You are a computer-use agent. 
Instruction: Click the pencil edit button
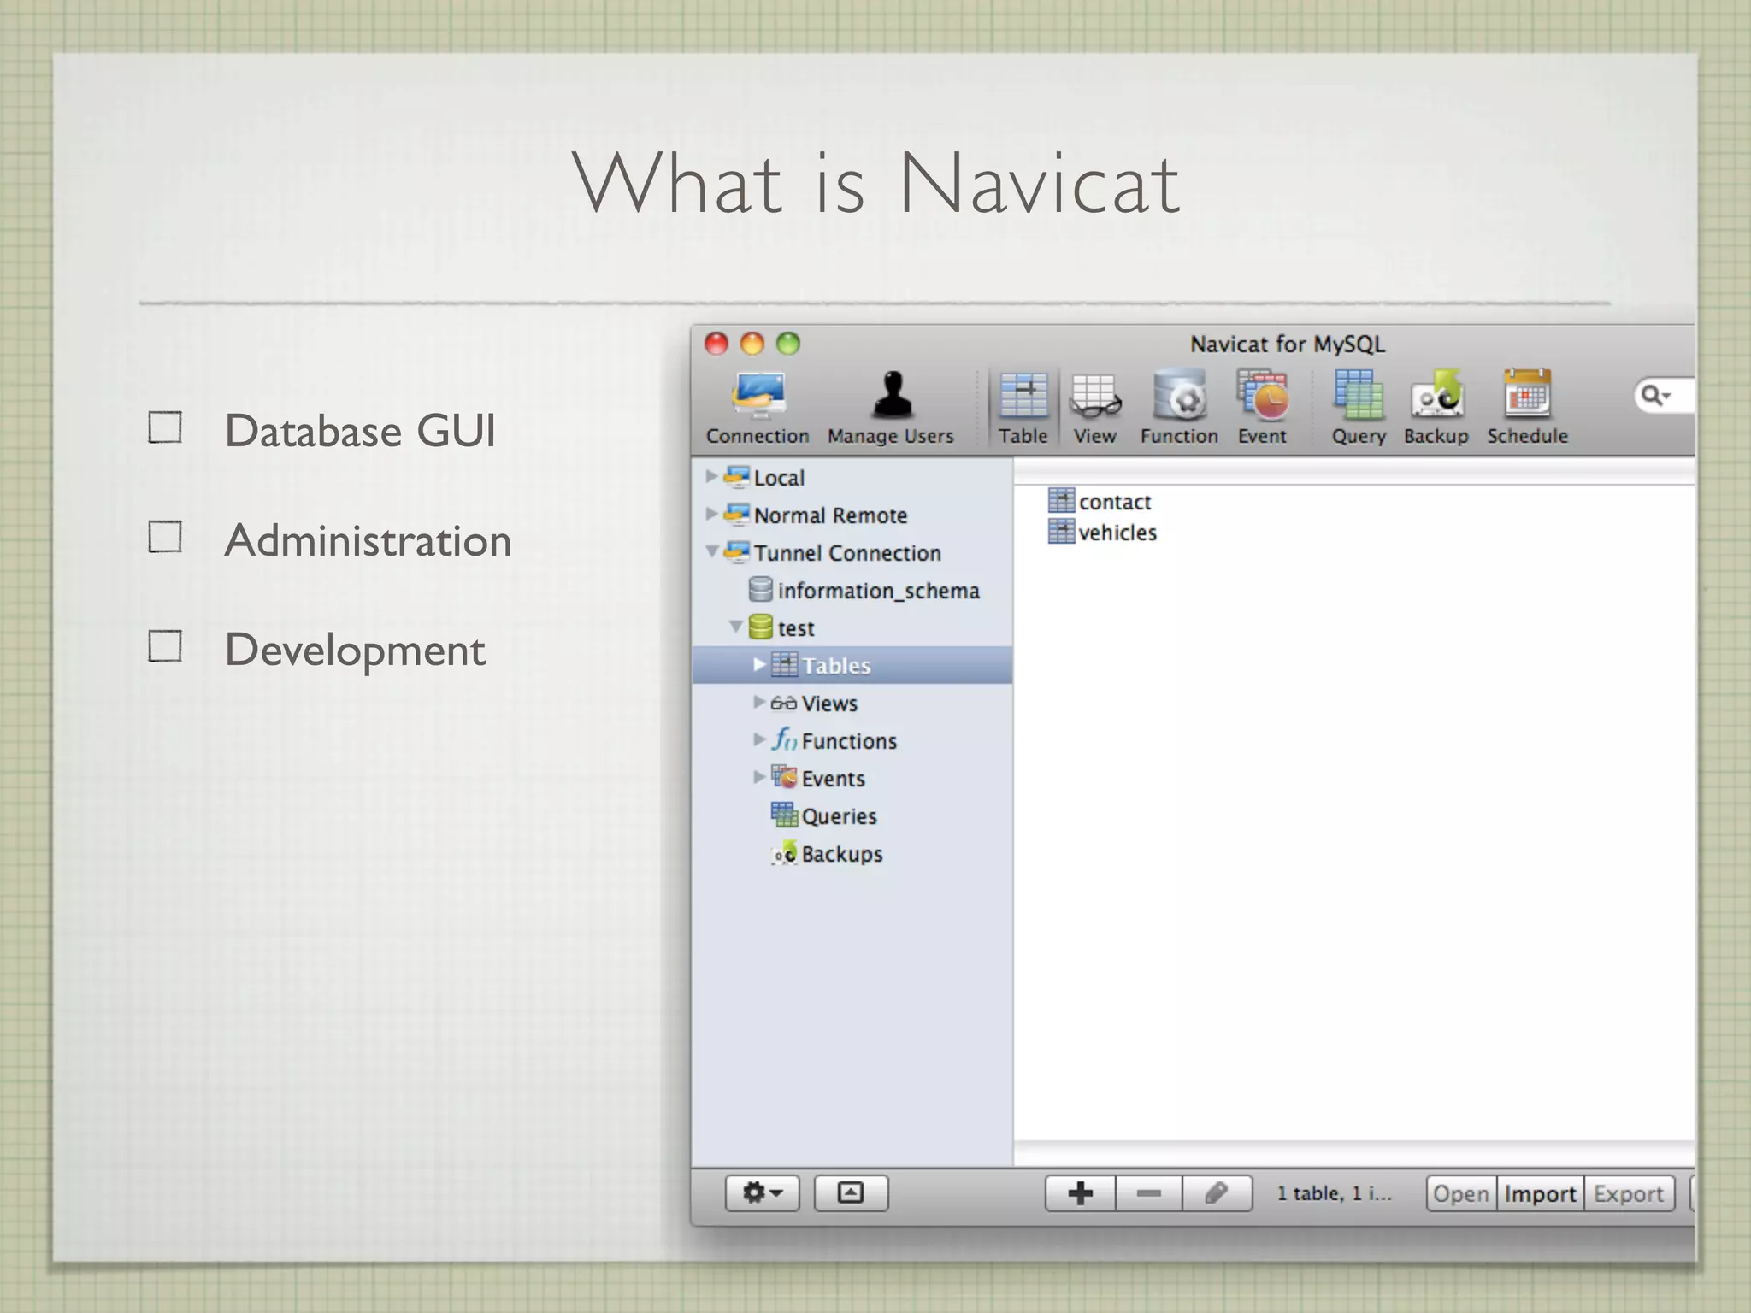tap(1217, 1192)
